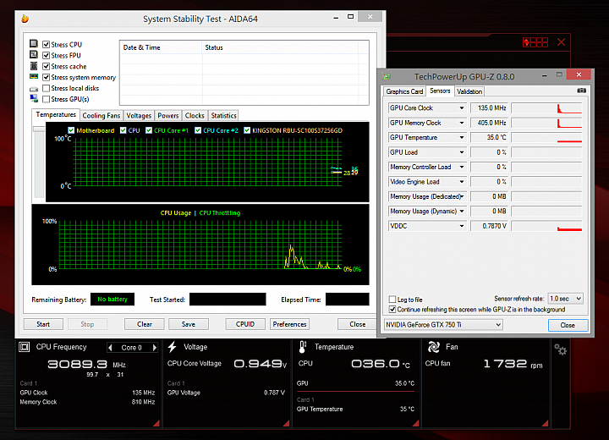Open the NVIDIA GeForce GTX 750 Ti selector

pos(443,325)
